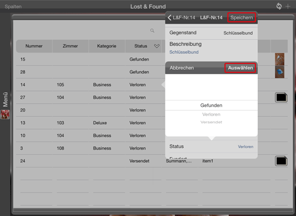296x216 pixels.
Task: Click Gefunden status in row 28
Action: click(139, 72)
